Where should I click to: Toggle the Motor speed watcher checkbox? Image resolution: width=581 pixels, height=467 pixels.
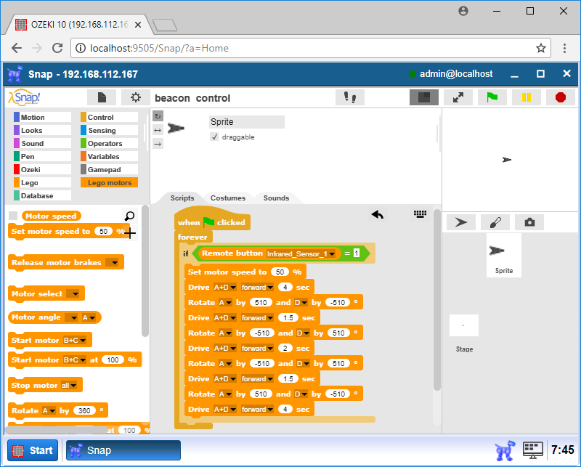click(13, 216)
